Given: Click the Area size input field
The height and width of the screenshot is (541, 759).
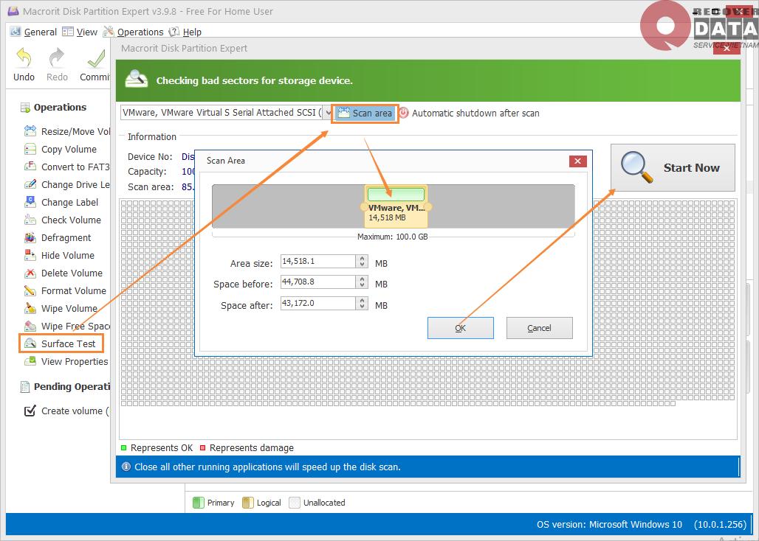Looking at the screenshot, I should [x=318, y=262].
